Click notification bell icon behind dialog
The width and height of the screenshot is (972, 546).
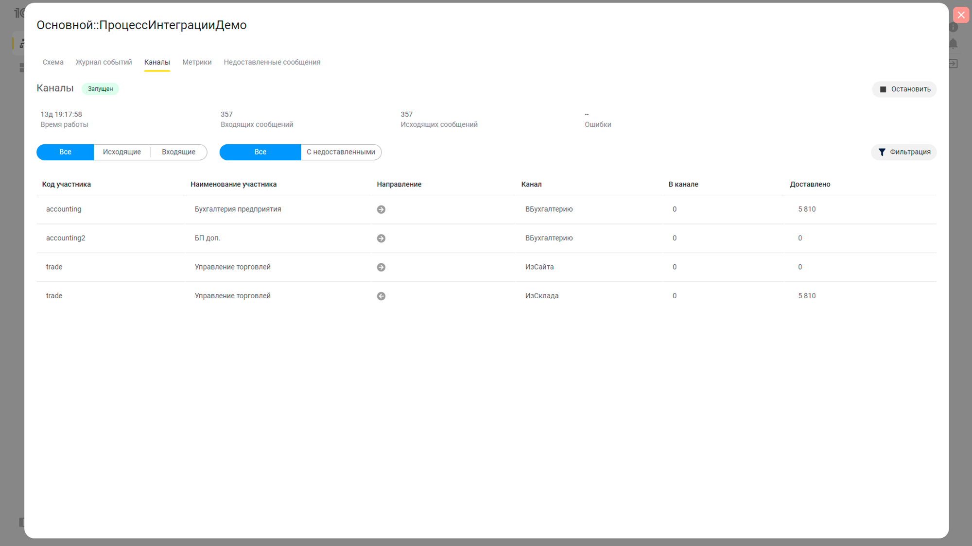[954, 44]
